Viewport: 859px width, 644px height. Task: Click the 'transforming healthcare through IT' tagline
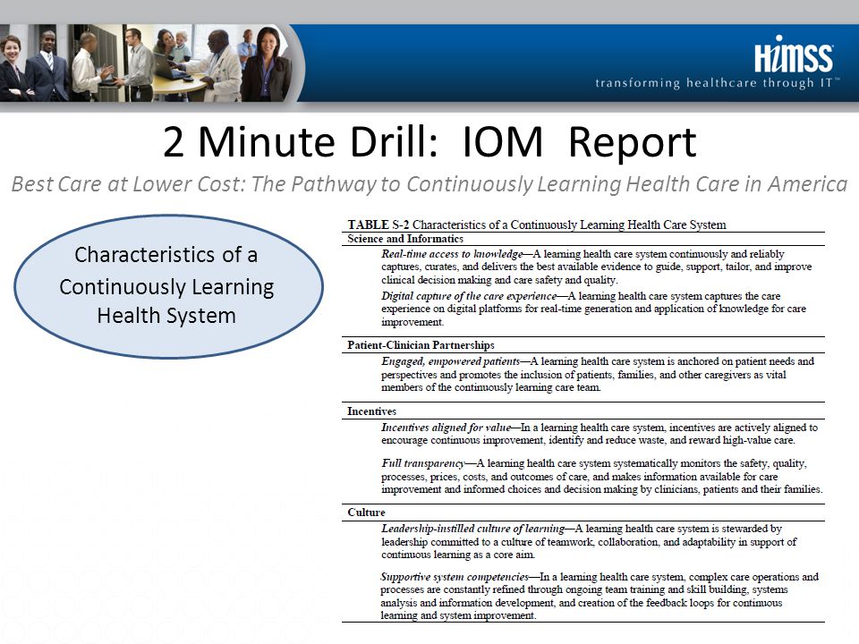click(718, 83)
